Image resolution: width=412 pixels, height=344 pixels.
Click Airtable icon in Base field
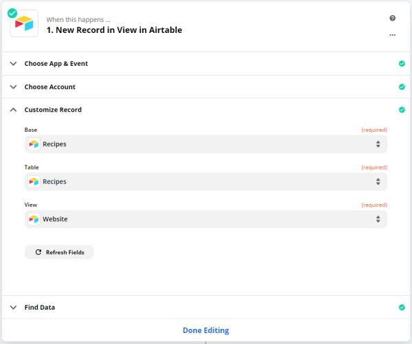34,144
